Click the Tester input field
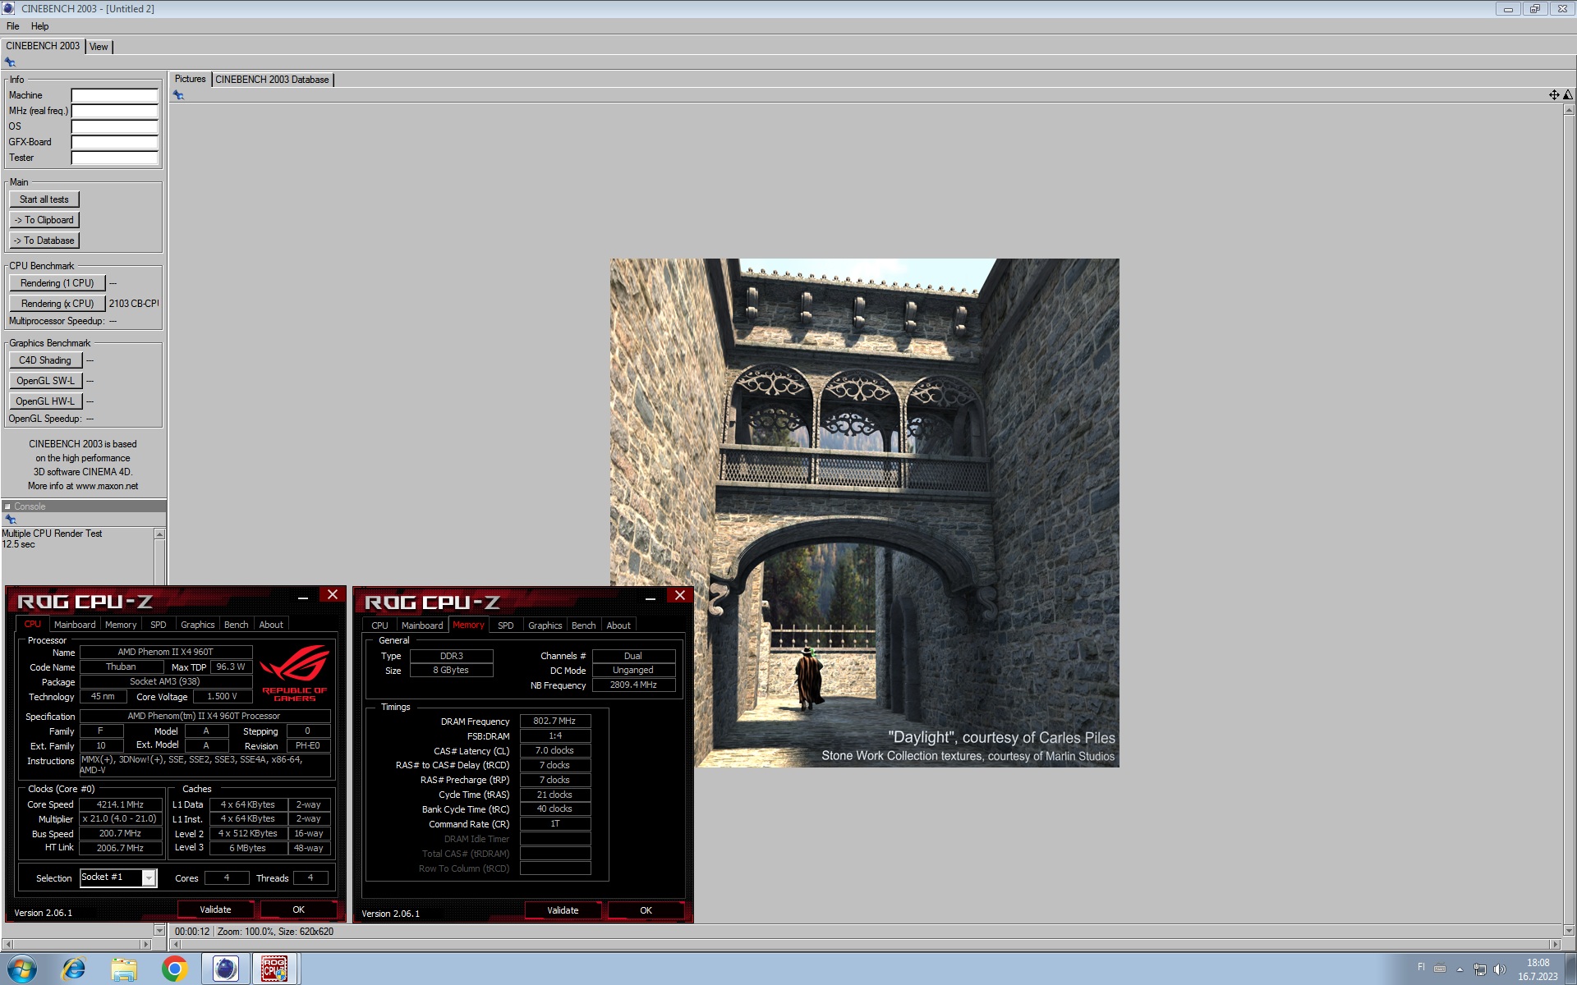The width and height of the screenshot is (1577, 985). (x=114, y=158)
